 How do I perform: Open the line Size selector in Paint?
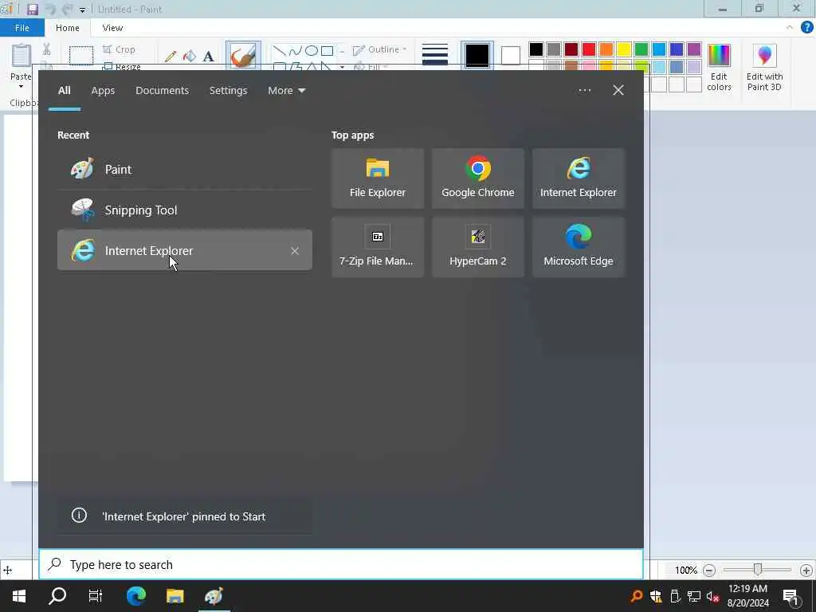[435, 55]
